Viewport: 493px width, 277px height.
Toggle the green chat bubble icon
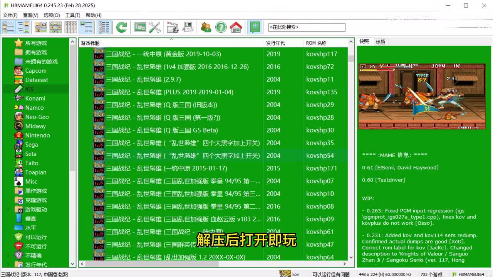pyautogui.click(x=254, y=27)
